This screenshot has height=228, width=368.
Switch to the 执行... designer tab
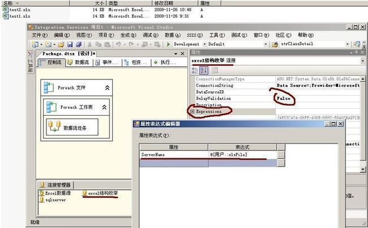pos(165,62)
